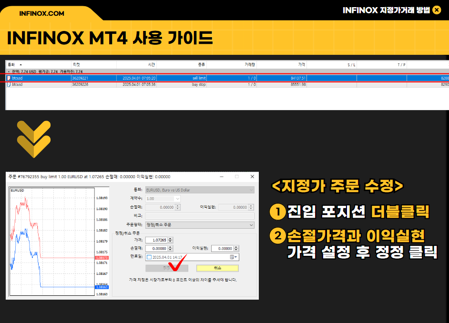The height and width of the screenshot is (323, 449).
Task: Close the order modify dialog window
Action: (252, 177)
